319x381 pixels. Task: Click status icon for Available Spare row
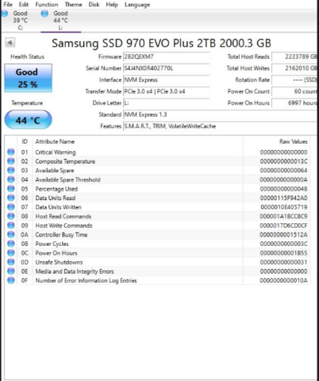[11, 171]
